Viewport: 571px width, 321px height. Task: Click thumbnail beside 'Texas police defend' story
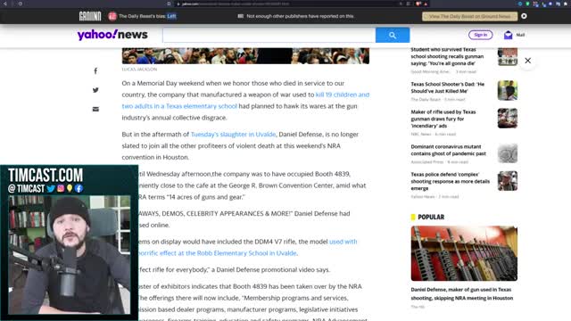508,181
